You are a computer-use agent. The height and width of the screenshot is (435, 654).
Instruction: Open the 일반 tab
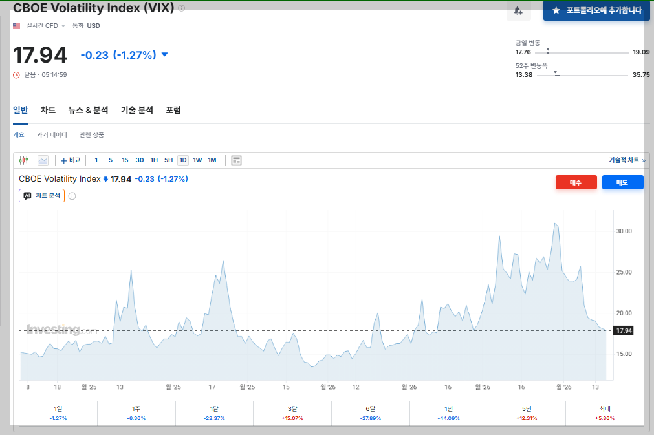point(21,110)
